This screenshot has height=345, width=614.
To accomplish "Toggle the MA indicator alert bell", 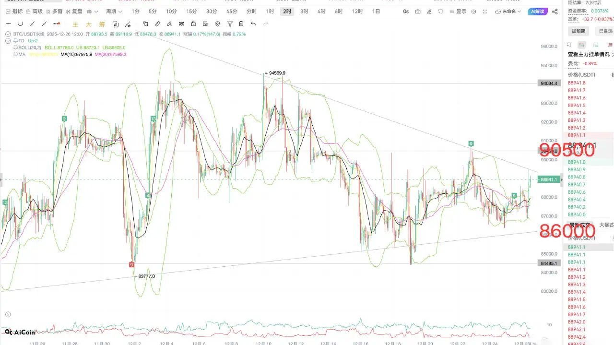I will coord(15,54).
